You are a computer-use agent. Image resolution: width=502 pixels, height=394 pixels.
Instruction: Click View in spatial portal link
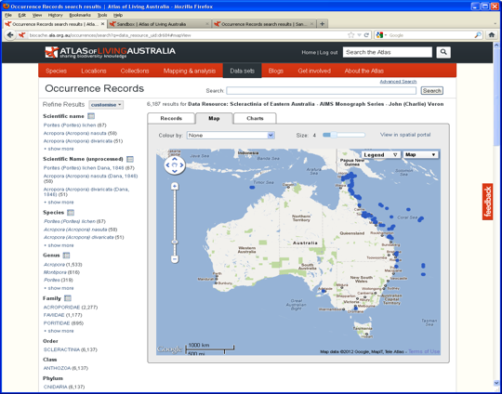pos(405,135)
